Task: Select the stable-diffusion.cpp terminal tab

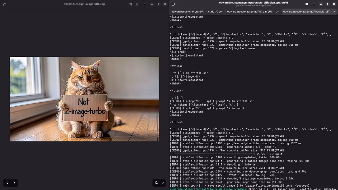Action: click(x=306, y=12)
